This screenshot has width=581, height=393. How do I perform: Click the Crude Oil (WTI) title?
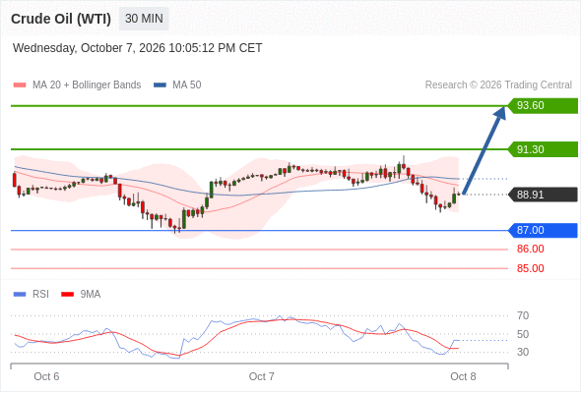[61, 19]
